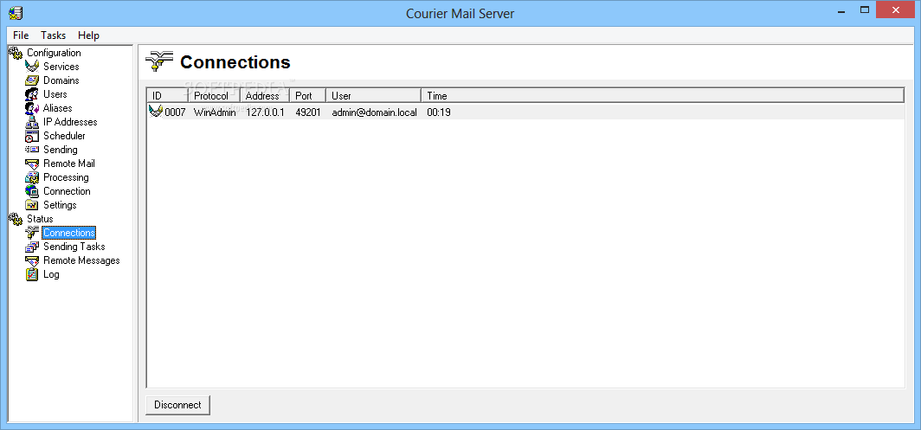Open the File menu
The width and height of the screenshot is (921, 430).
coord(21,35)
